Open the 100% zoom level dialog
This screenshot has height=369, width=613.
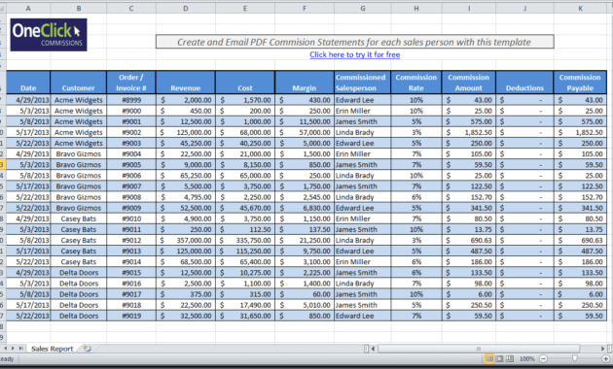tap(526, 358)
